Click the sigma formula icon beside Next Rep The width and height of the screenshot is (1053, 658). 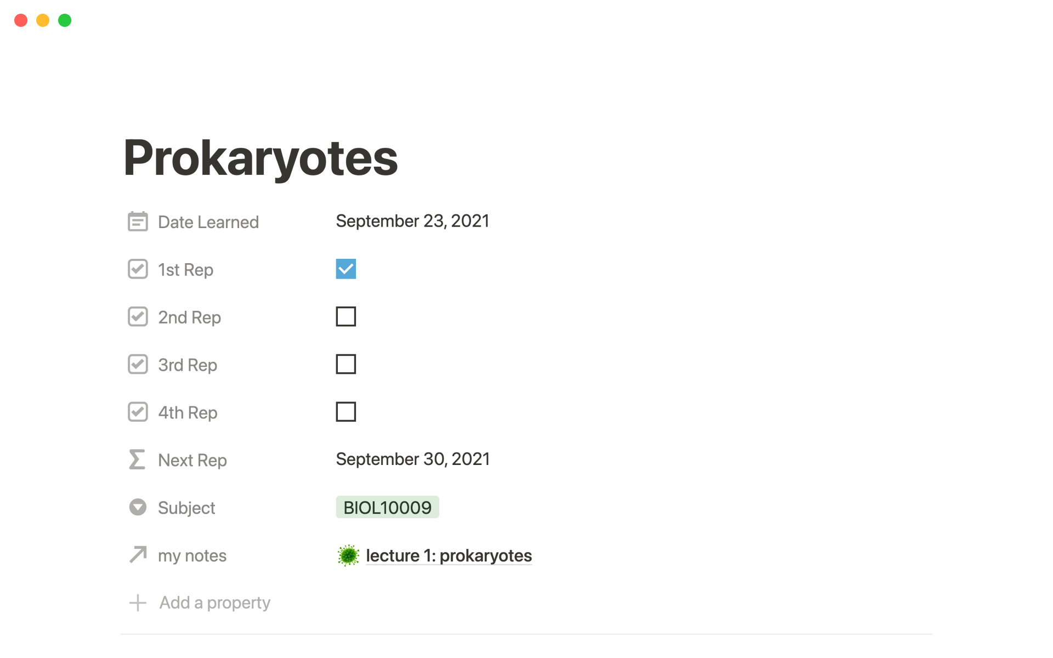pos(137,460)
